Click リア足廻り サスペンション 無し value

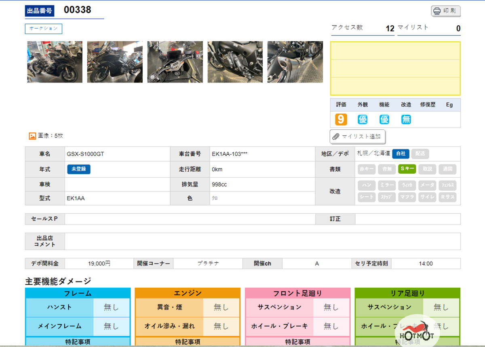441,307
